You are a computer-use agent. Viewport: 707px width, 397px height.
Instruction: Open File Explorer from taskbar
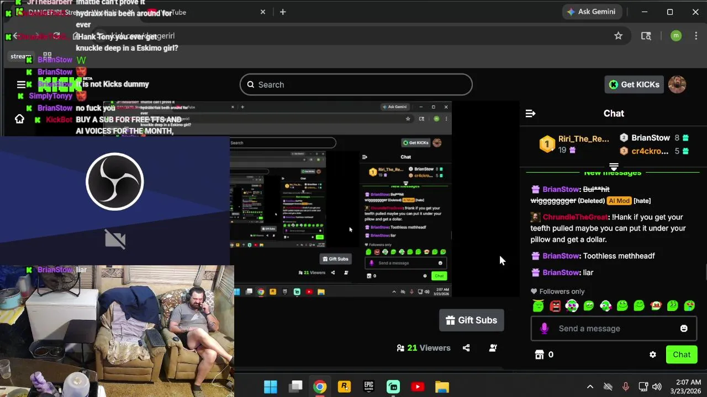click(x=442, y=387)
